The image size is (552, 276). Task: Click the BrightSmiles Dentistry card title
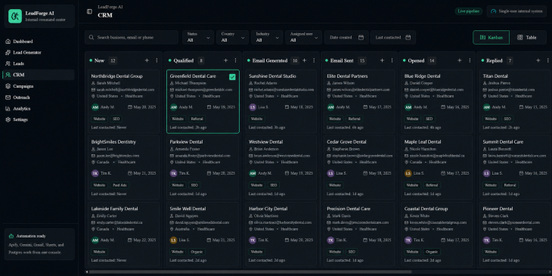(113, 142)
